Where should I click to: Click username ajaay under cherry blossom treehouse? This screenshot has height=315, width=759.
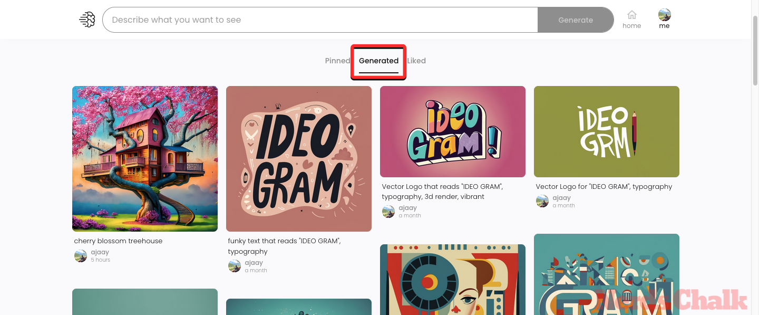100,252
